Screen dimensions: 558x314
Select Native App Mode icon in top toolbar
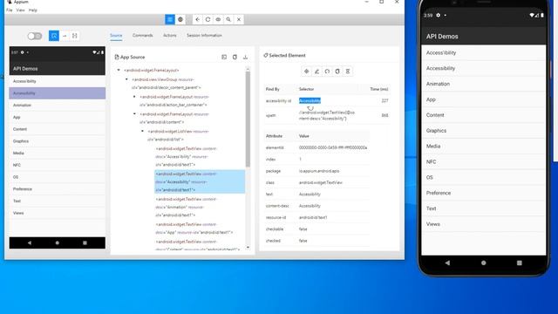[170, 19]
